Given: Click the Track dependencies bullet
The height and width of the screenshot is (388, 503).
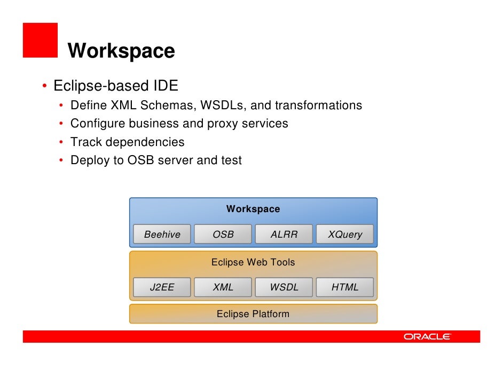Looking at the screenshot, I should [x=128, y=142].
